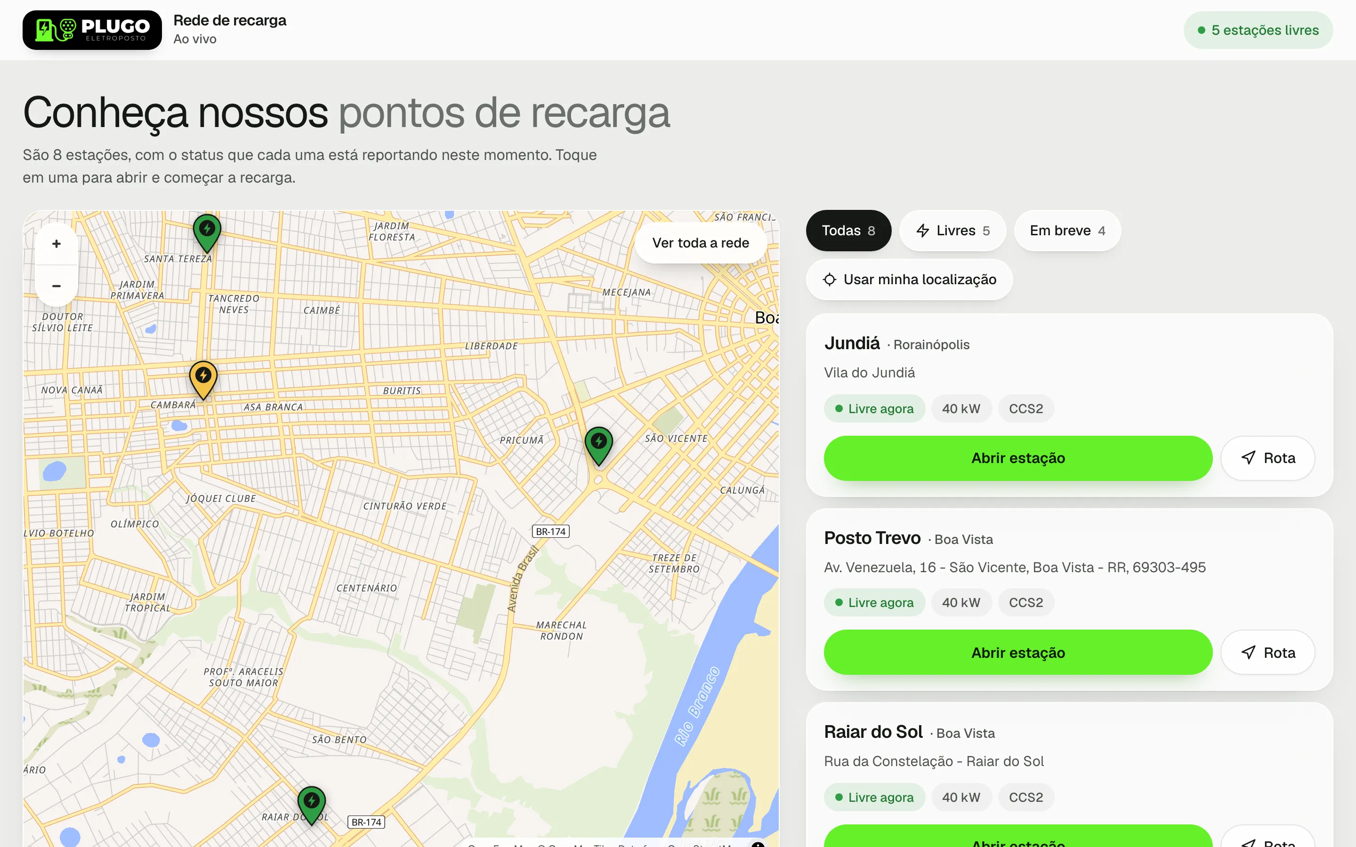
Task: Get Rota for Jundiá station
Action: [1267, 458]
